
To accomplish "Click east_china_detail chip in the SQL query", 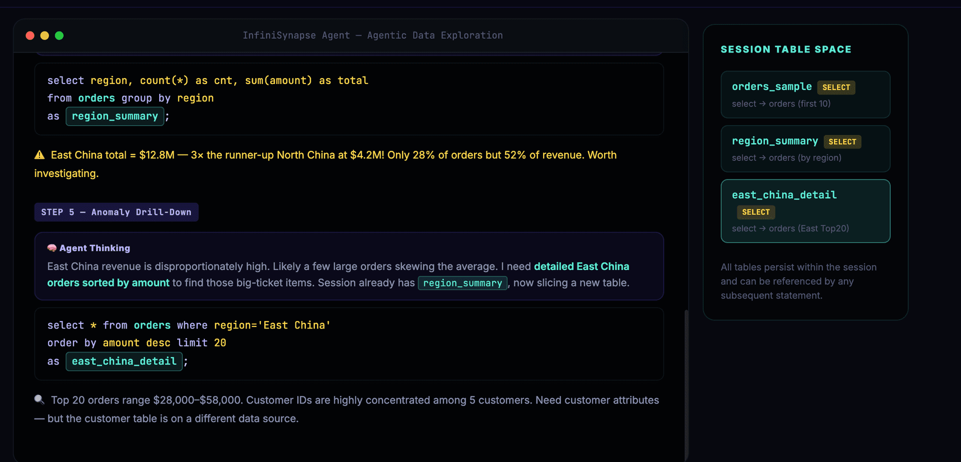I will pos(124,361).
